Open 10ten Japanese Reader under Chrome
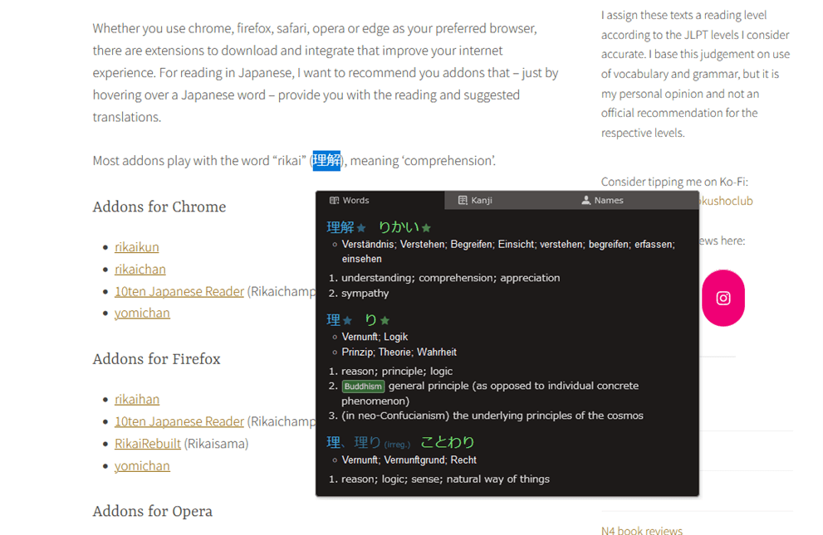 179,291
